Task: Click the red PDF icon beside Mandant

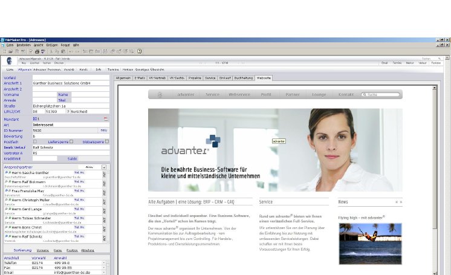Action: pyautogui.click(x=106, y=119)
